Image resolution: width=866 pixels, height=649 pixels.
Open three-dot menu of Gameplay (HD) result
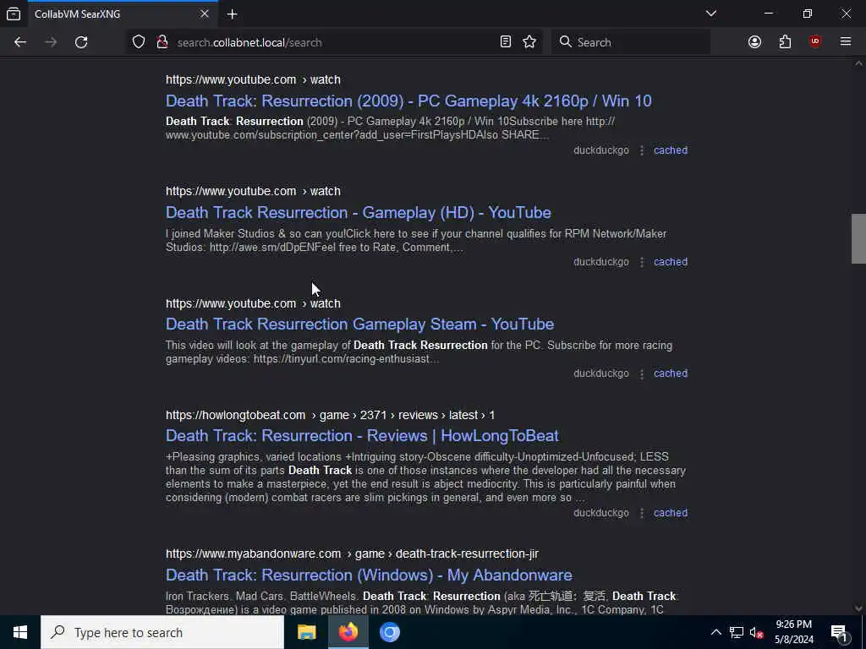[x=642, y=262]
